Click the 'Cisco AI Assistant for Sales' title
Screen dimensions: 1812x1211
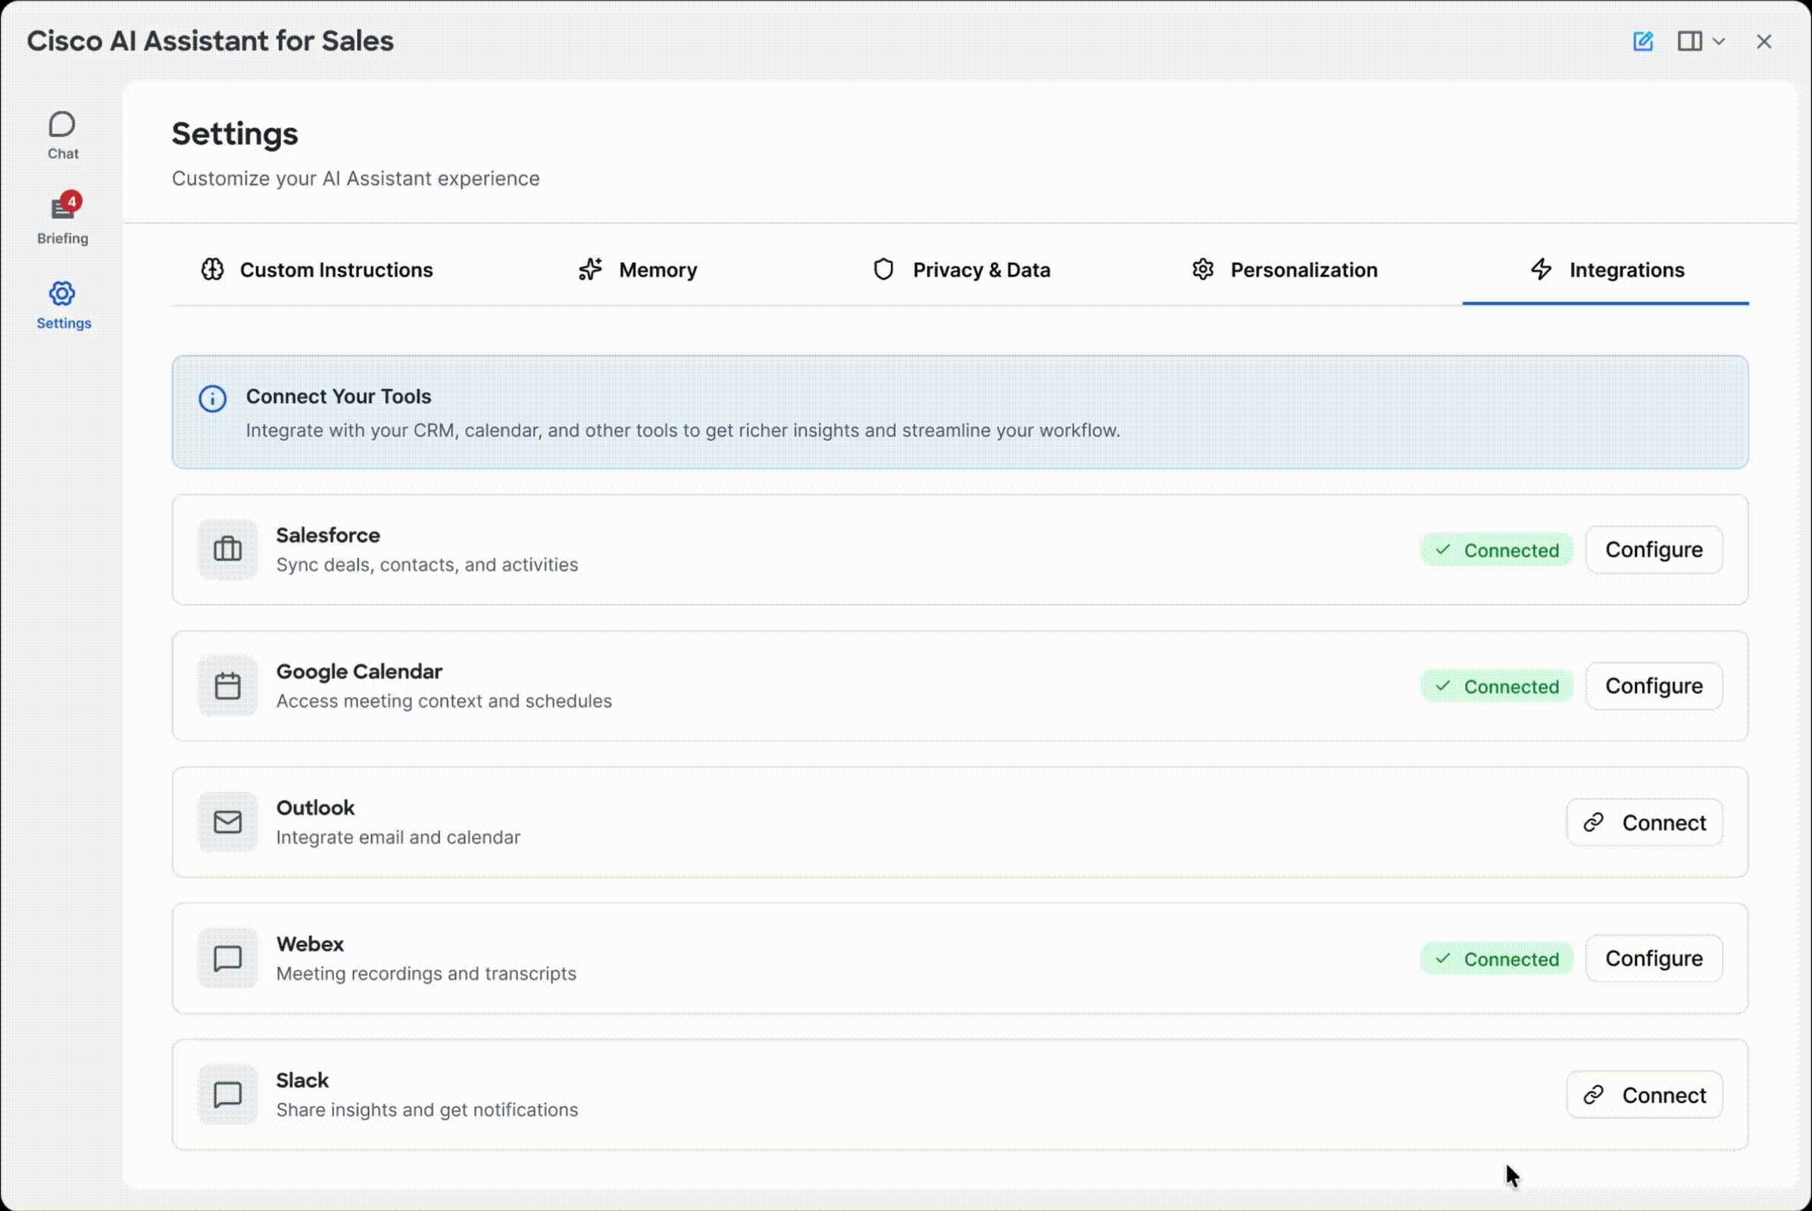tap(210, 41)
